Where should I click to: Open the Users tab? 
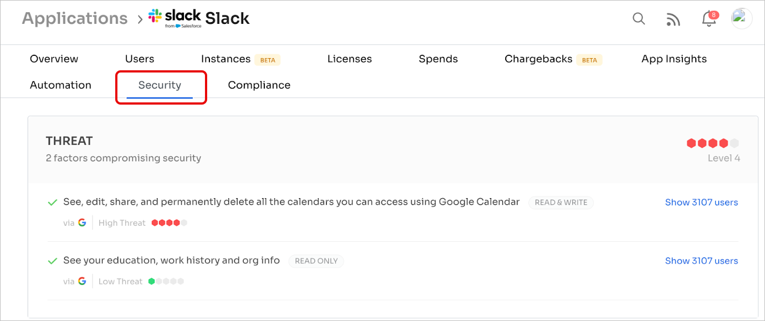pyautogui.click(x=140, y=59)
